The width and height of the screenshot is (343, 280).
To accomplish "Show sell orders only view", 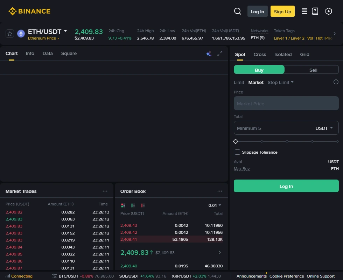I will click(143, 205).
